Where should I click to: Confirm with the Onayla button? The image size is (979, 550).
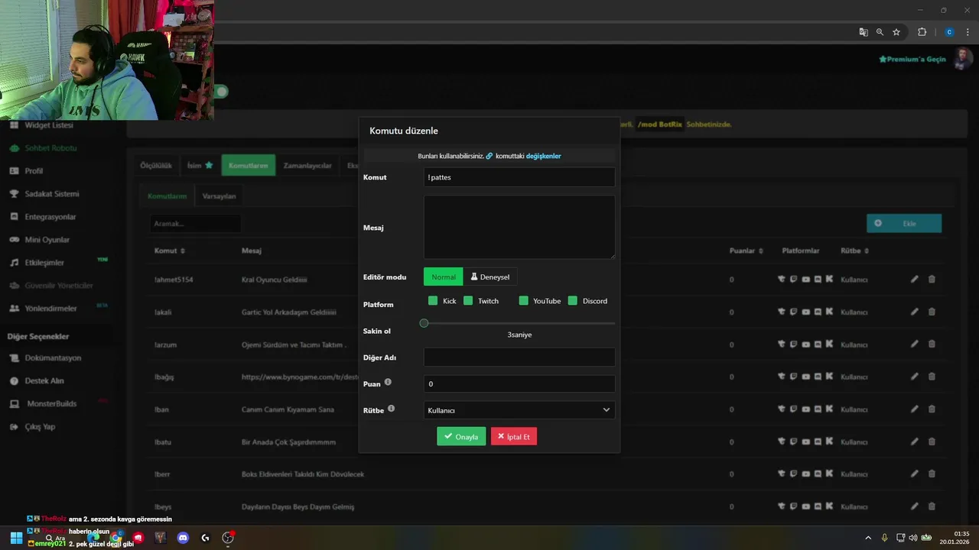click(461, 436)
